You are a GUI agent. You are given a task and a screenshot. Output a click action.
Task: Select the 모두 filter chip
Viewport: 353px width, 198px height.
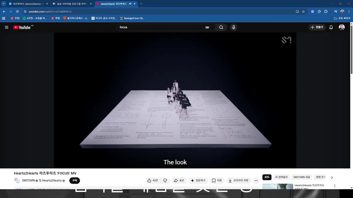point(267,177)
